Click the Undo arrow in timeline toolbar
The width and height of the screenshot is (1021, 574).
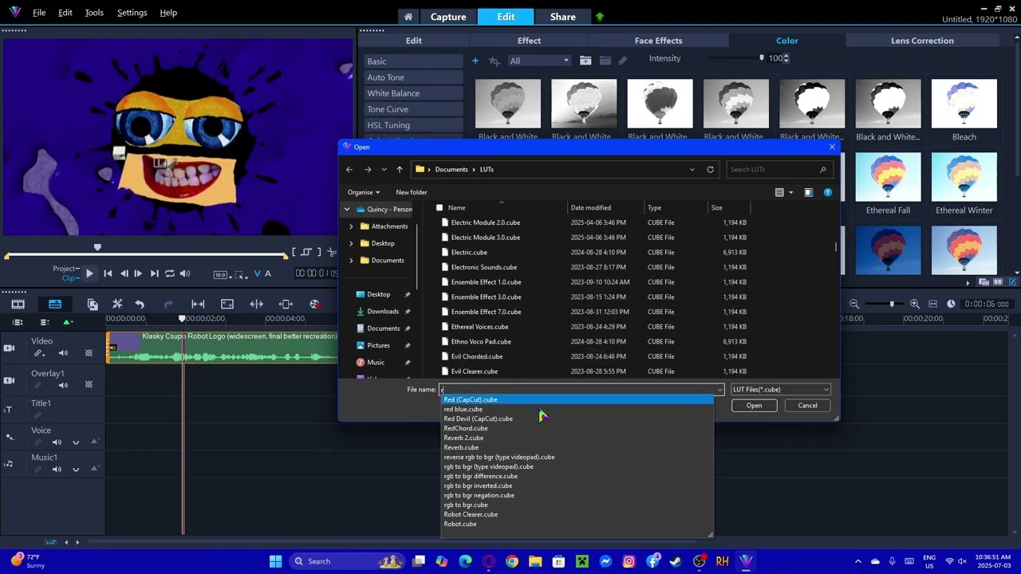pyautogui.click(x=140, y=304)
